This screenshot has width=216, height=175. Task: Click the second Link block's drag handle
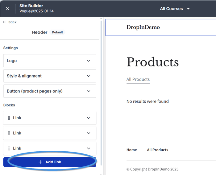pyautogui.click(x=9, y=133)
